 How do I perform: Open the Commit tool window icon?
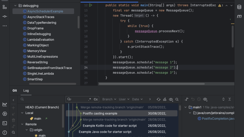click(x=5, y=16)
